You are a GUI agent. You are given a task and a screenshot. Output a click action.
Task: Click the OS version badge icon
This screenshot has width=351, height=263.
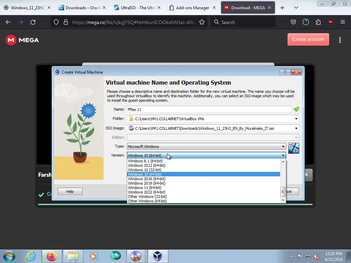click(293, 148)
